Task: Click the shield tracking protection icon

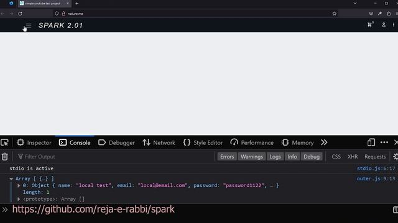Action: coord(57,14)
